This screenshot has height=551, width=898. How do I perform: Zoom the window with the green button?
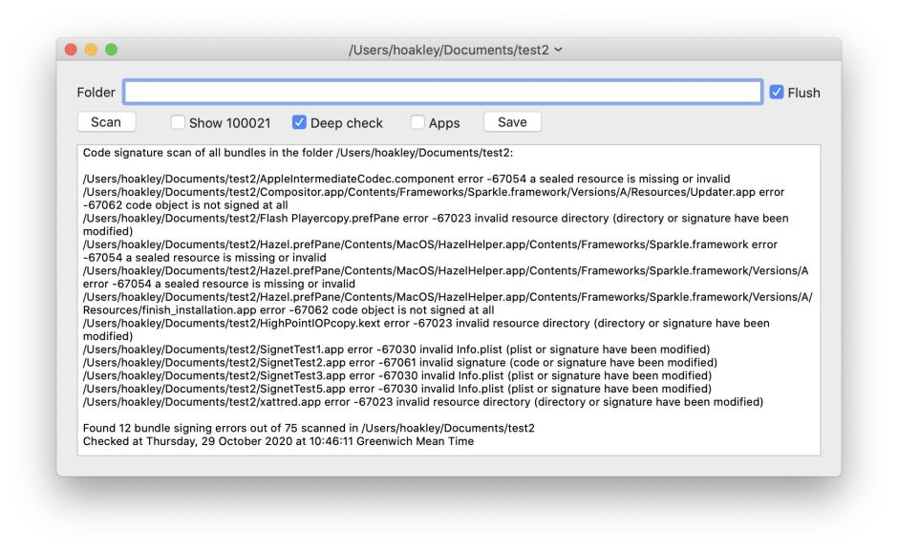coord(111,50)
